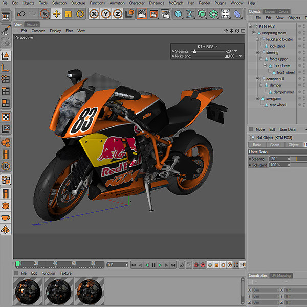Select the first material preview thumbnail
Screen dimensions: 307x307
pos(28,292)
